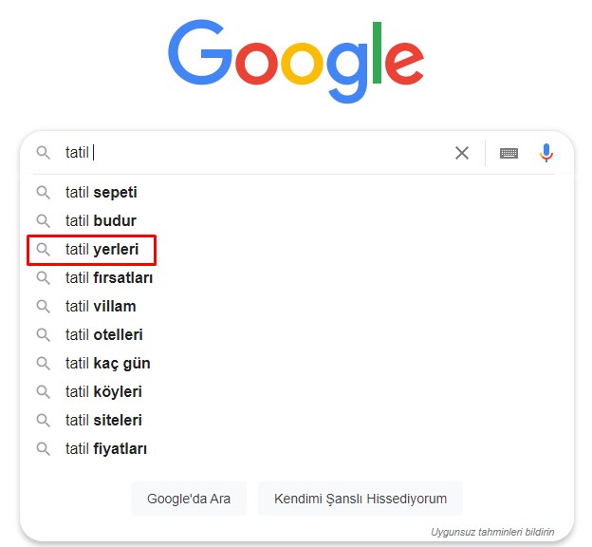This screenshot has height=547, width=592.
Task: Open the on-screen keyboard icon
Action: click(509, 153)
